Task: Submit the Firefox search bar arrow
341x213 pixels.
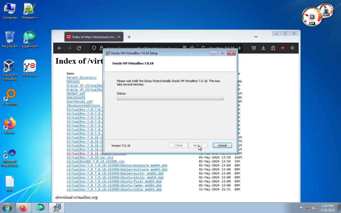Action: click(x=239, y=48)
